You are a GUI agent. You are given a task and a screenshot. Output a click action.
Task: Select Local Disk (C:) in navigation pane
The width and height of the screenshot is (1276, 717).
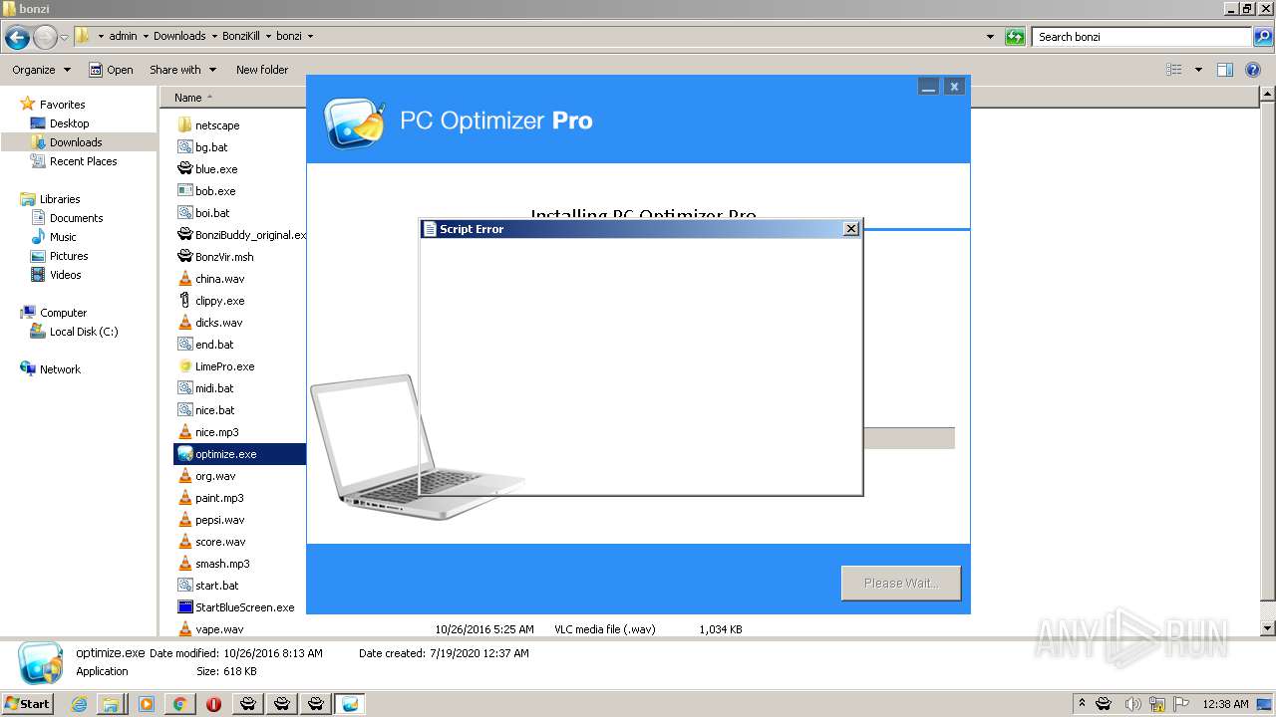tap(84, 332)
